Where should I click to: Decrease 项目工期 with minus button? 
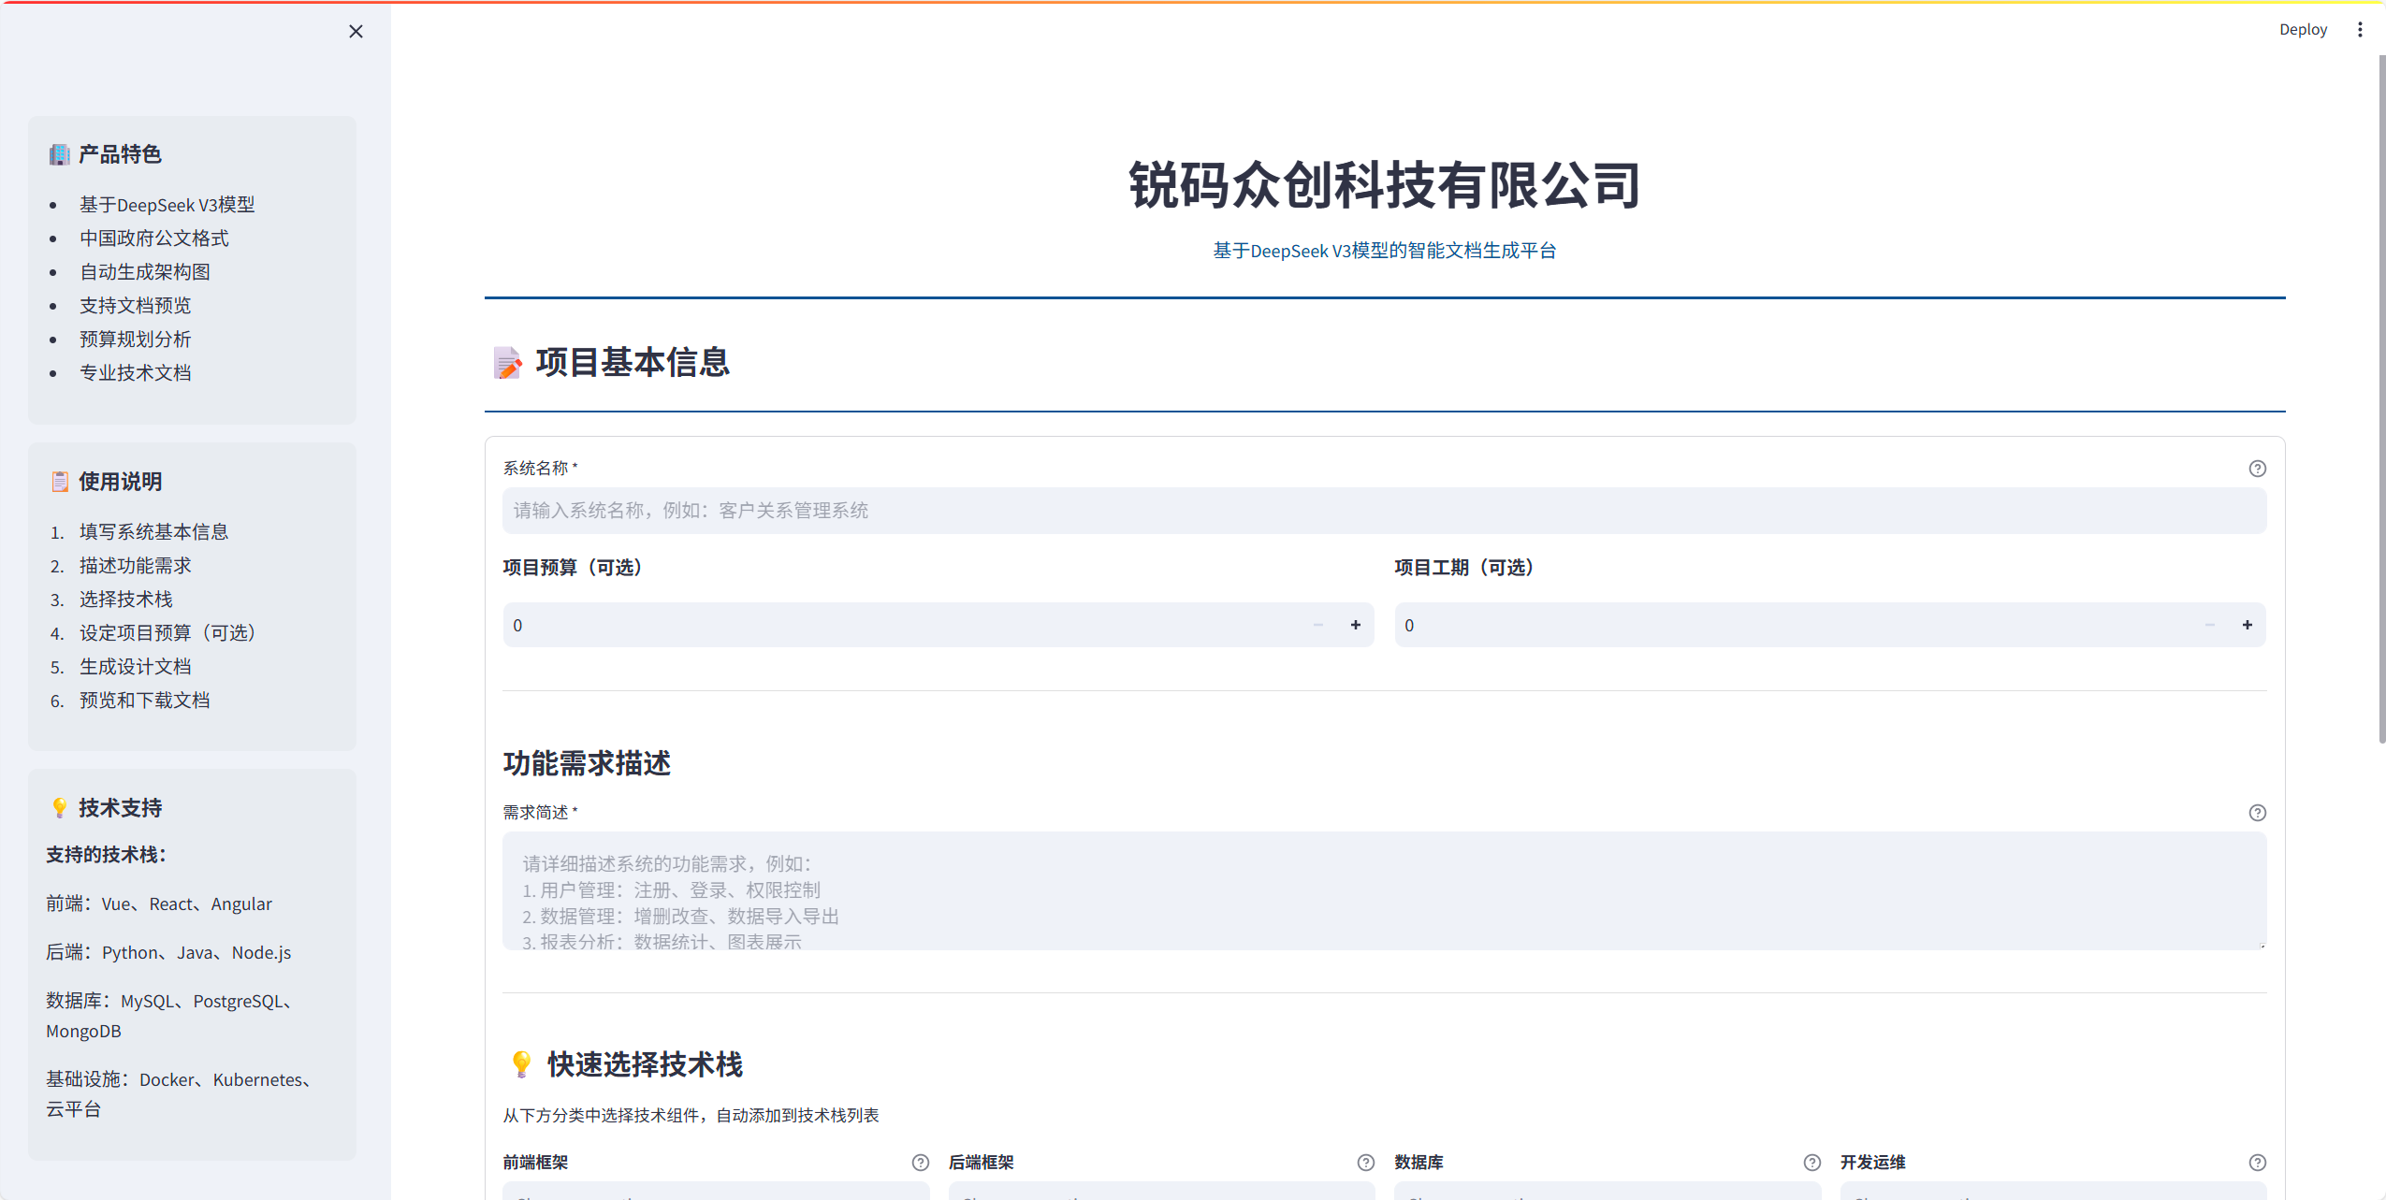click(x=2210, y=625)
